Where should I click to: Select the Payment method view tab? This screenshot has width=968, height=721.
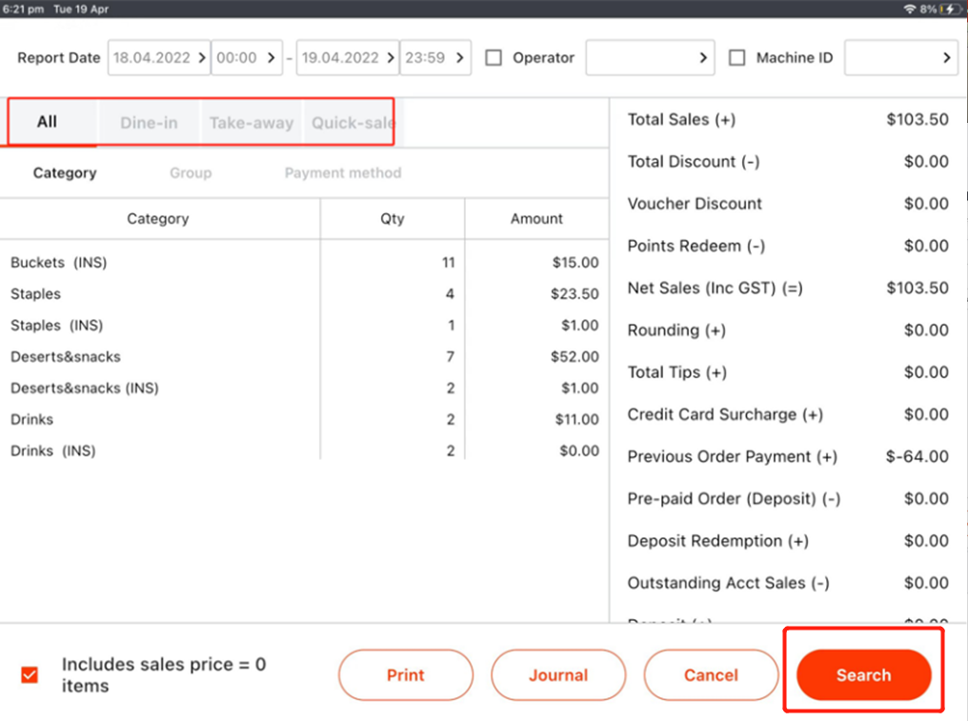coord(342,173)
